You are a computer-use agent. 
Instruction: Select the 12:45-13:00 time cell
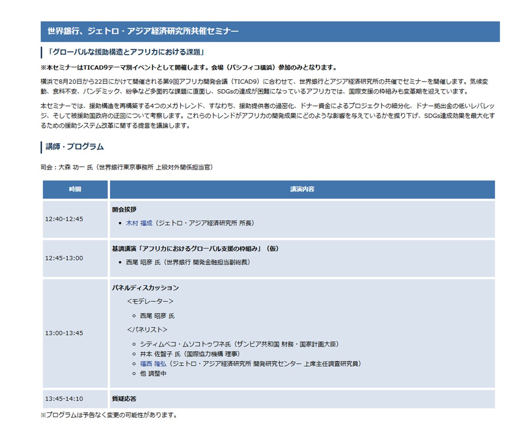(x=75, y=258)
